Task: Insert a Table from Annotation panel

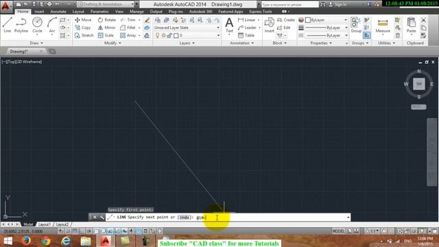Action: click(246, 36)
